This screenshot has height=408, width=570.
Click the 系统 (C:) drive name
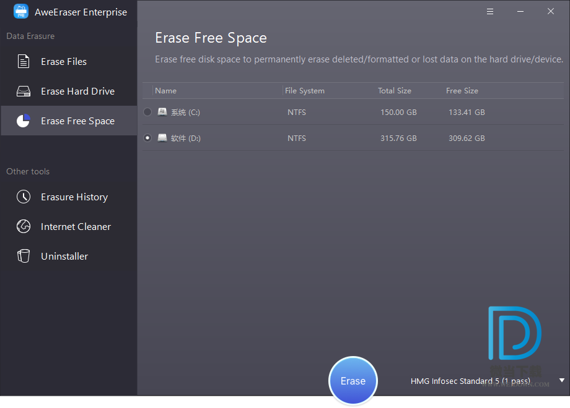[x=185, y=113]
